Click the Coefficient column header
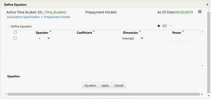 click(x=84, y=33)
